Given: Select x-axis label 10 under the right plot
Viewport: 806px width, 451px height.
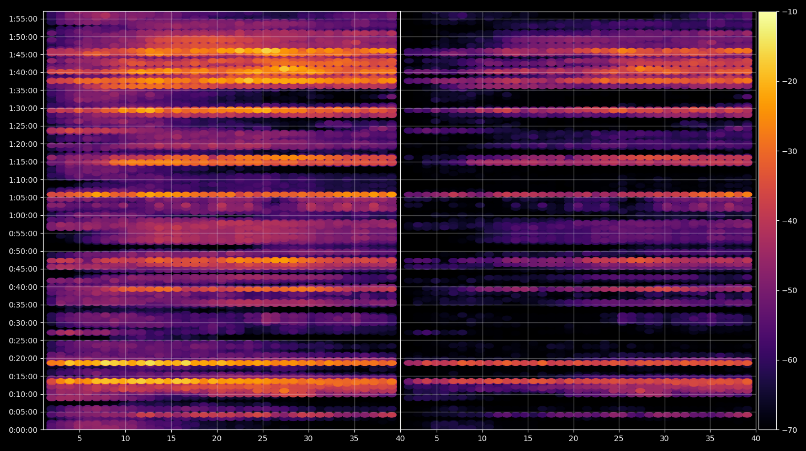Looking at the screenshot, I should (x=482, y=439).
